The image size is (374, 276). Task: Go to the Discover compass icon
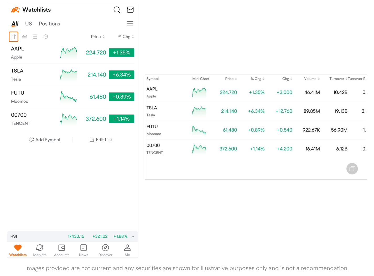click(x=105, y=250)
